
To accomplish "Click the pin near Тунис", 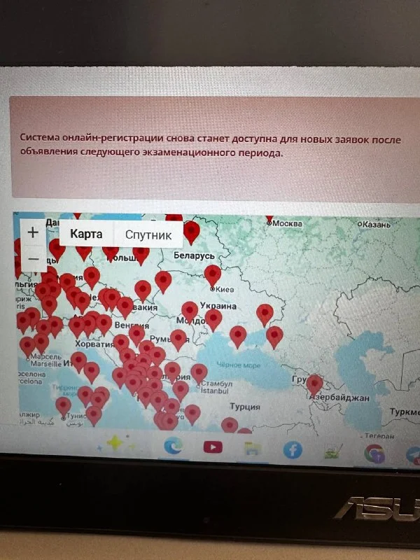I will [64, 405].
